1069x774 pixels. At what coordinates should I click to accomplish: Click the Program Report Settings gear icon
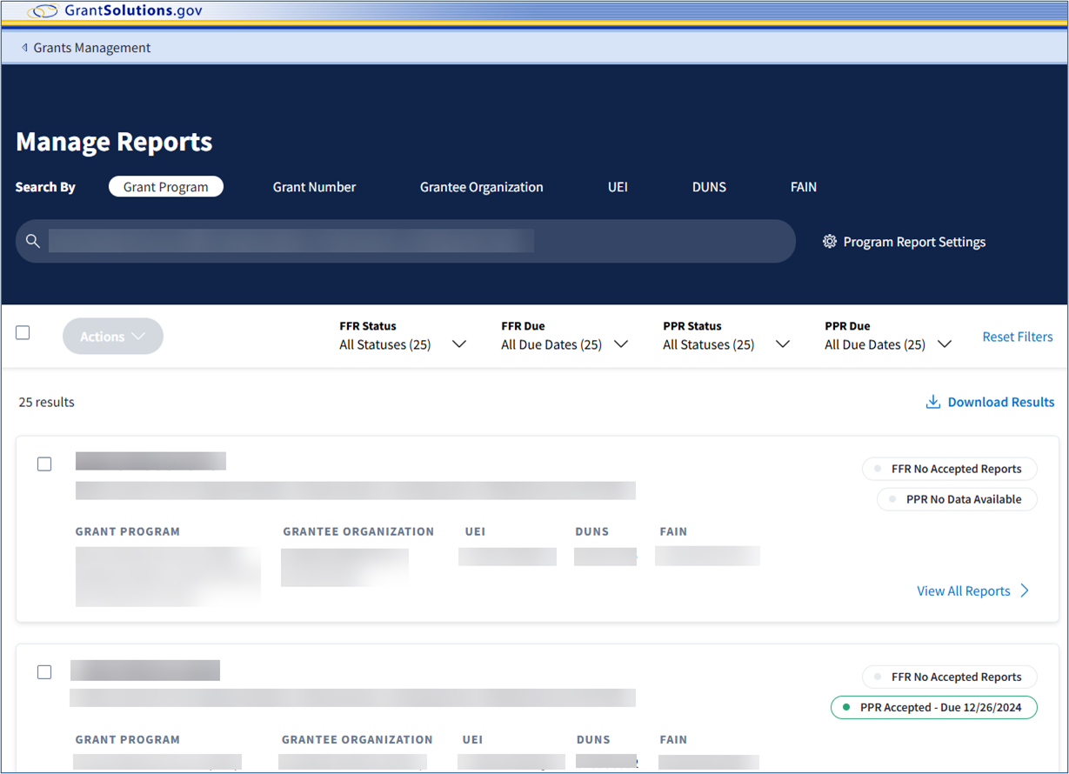829,242
